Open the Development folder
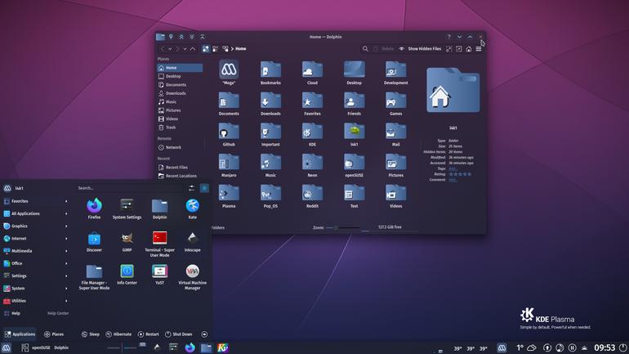The height and width of the screenshot is (354, 629). pyautogui.click(x=395, y=72)
